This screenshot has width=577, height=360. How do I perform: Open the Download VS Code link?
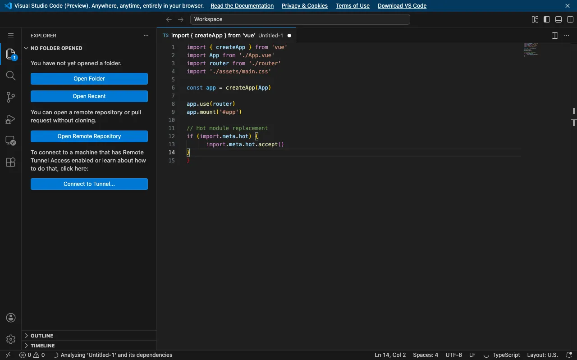[x=402, y=6]
